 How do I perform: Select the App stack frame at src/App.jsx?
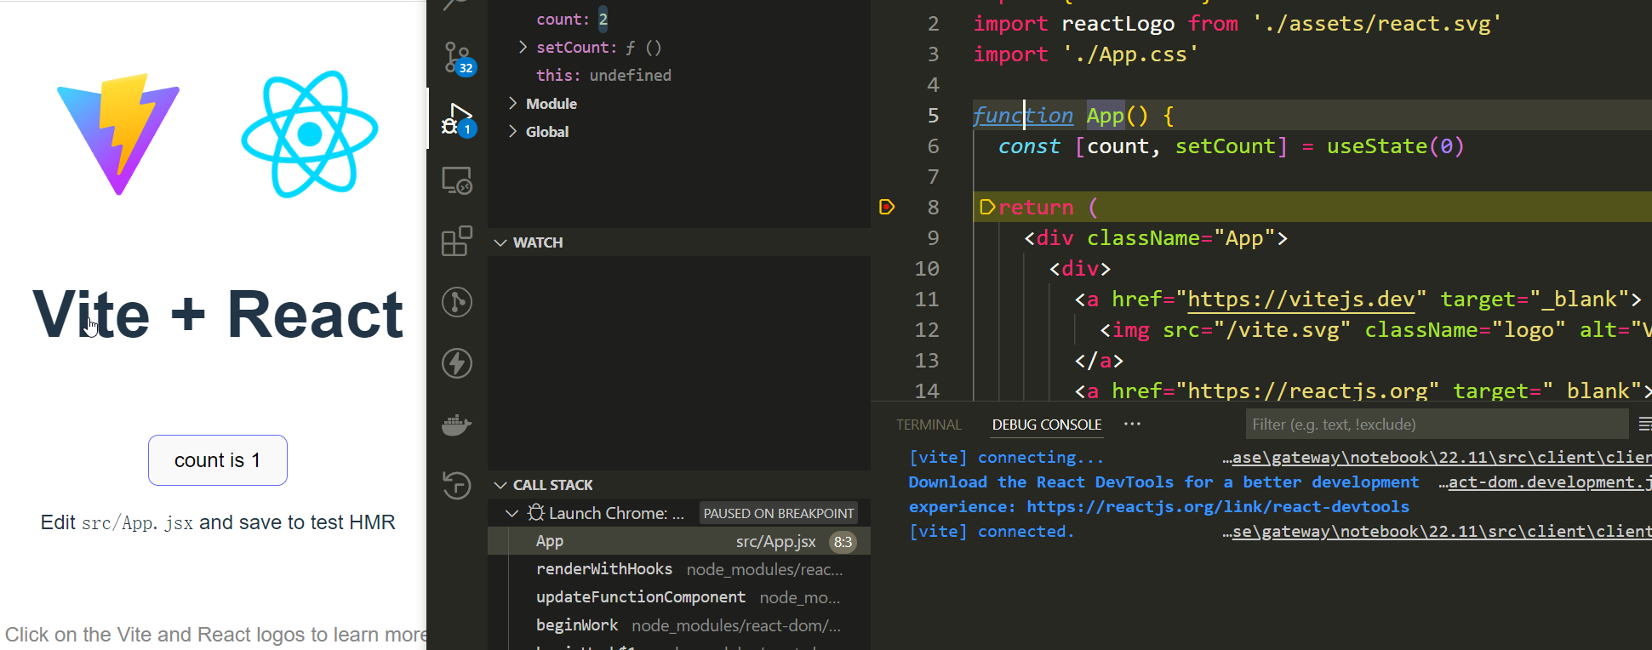pyautogui.click(x=678, y=541)
